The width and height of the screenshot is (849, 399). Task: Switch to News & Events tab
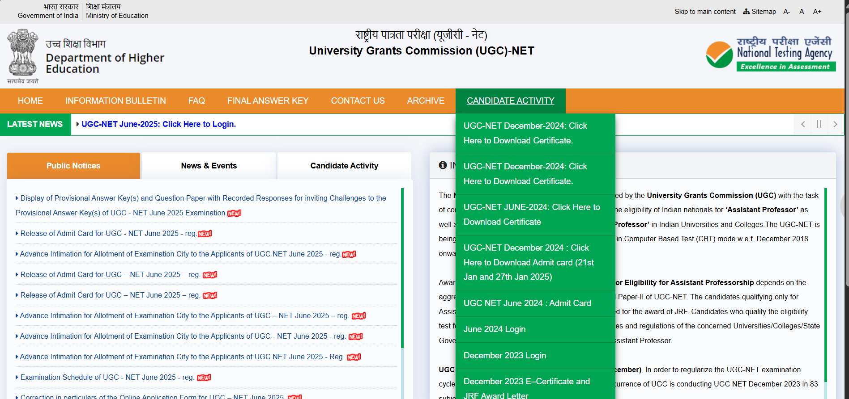coord(209,166)
